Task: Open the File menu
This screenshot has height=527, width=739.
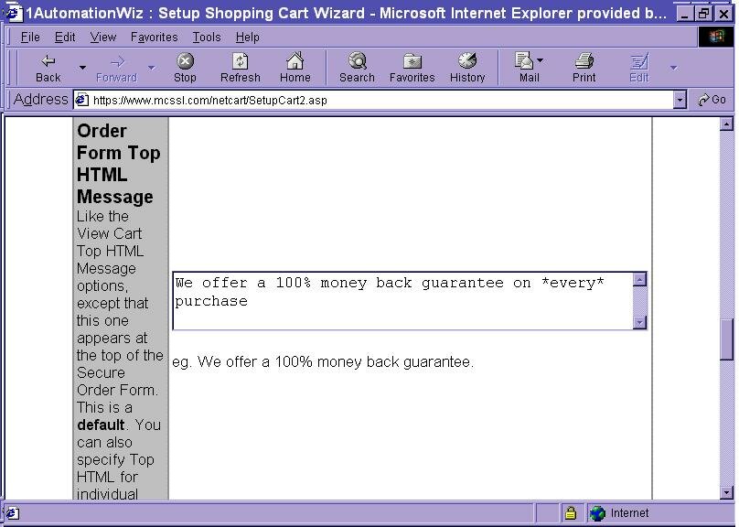Action: (x=30, y=37)
